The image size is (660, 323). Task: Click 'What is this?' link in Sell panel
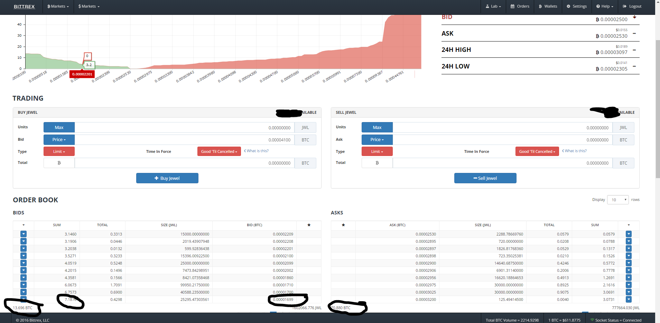[x=575, y=151]
